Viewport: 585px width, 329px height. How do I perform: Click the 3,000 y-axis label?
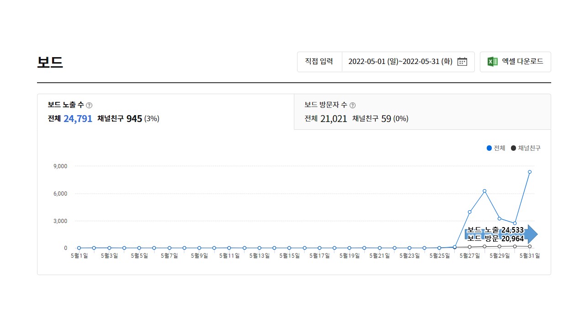tap(60, 221)
